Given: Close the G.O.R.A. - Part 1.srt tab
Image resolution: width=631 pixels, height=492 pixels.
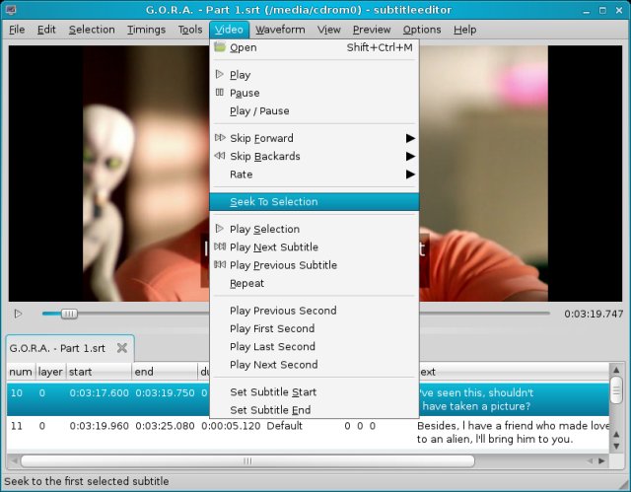Looking at the screenshot, I should 122,348.
